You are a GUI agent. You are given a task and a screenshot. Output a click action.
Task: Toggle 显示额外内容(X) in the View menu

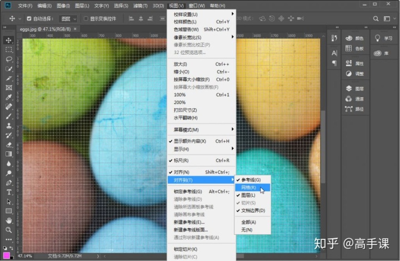(201, 141)
